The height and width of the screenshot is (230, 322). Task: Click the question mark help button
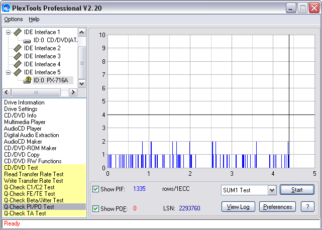tap(307, 207)
